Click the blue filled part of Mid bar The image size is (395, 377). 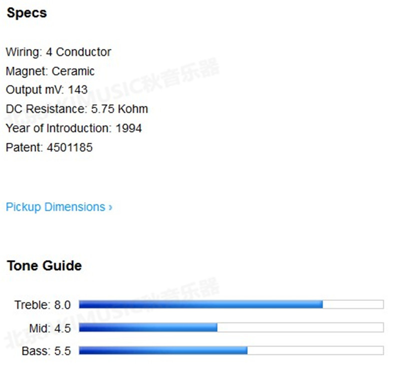click(x=148, y=327)
